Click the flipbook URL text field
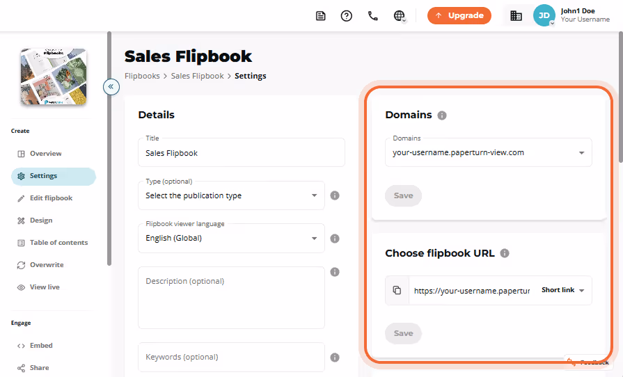The width and height of the screenshot is (623, 377). click(472, 291)
